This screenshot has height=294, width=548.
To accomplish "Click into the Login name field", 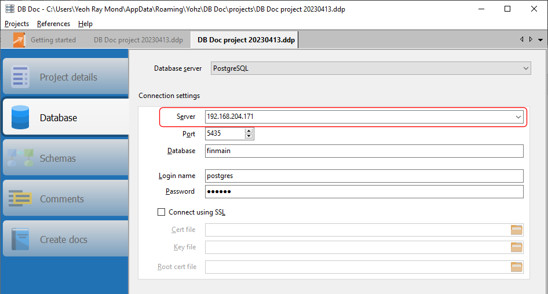I will point(364,176).
